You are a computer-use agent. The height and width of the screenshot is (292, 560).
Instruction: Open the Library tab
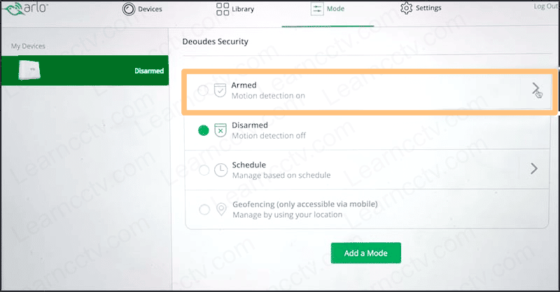point(235,9)
